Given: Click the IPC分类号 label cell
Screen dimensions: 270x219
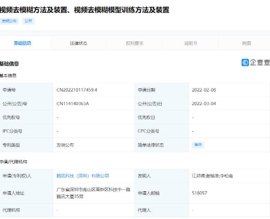Looking at the screenshot, I should (x=26, y=131).
